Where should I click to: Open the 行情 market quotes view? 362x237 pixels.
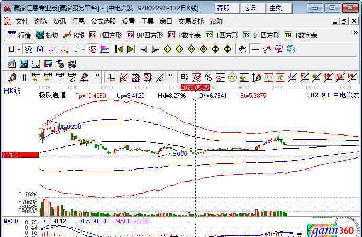tap(19, 36)
